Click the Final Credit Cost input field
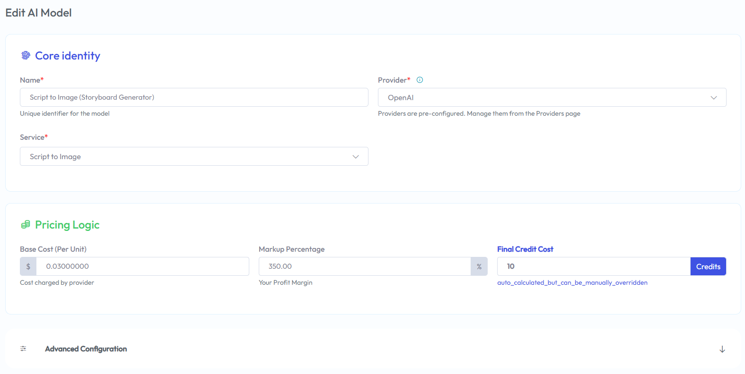Image resolution: width=745 pixels, height=374 pixels. [594, 266]
